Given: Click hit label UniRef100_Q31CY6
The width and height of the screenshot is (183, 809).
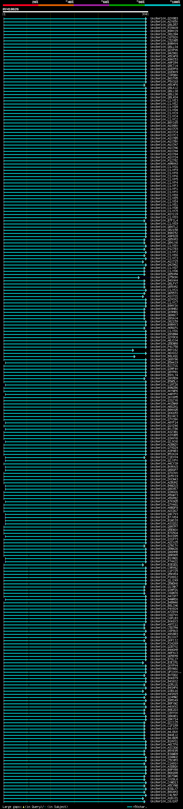Looking at the screenshot, I should (164, 400).
